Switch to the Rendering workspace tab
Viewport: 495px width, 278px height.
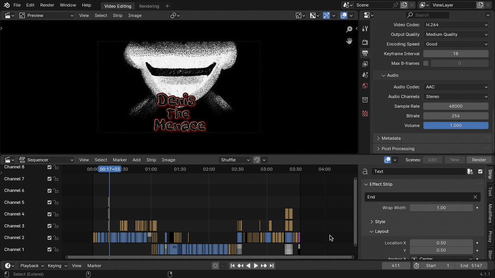point(149,6)
